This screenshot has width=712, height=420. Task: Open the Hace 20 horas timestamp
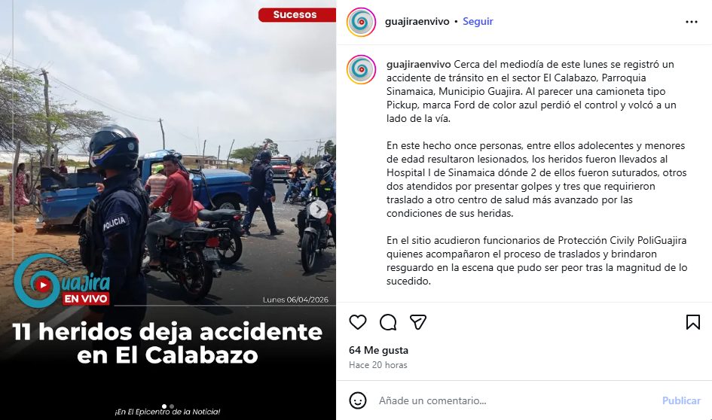click(377, 364)
